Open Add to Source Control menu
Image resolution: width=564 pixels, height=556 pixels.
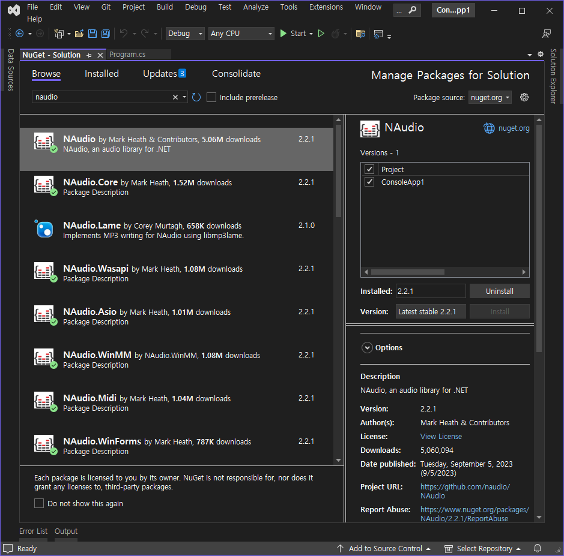click(384, 548)
